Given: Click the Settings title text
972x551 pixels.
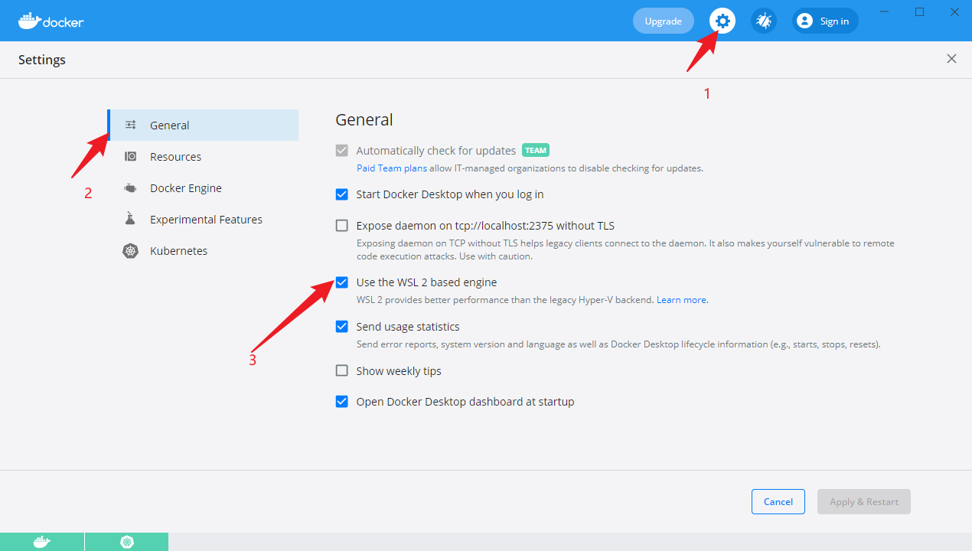Looking at the screenshot, I should pos(42,60).
